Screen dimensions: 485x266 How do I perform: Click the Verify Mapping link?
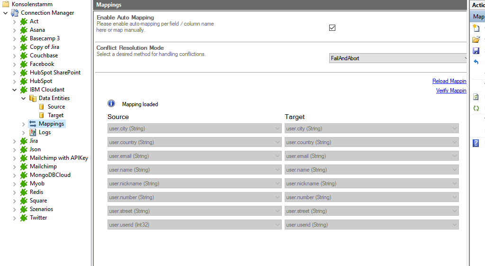(x=451, y=91)
